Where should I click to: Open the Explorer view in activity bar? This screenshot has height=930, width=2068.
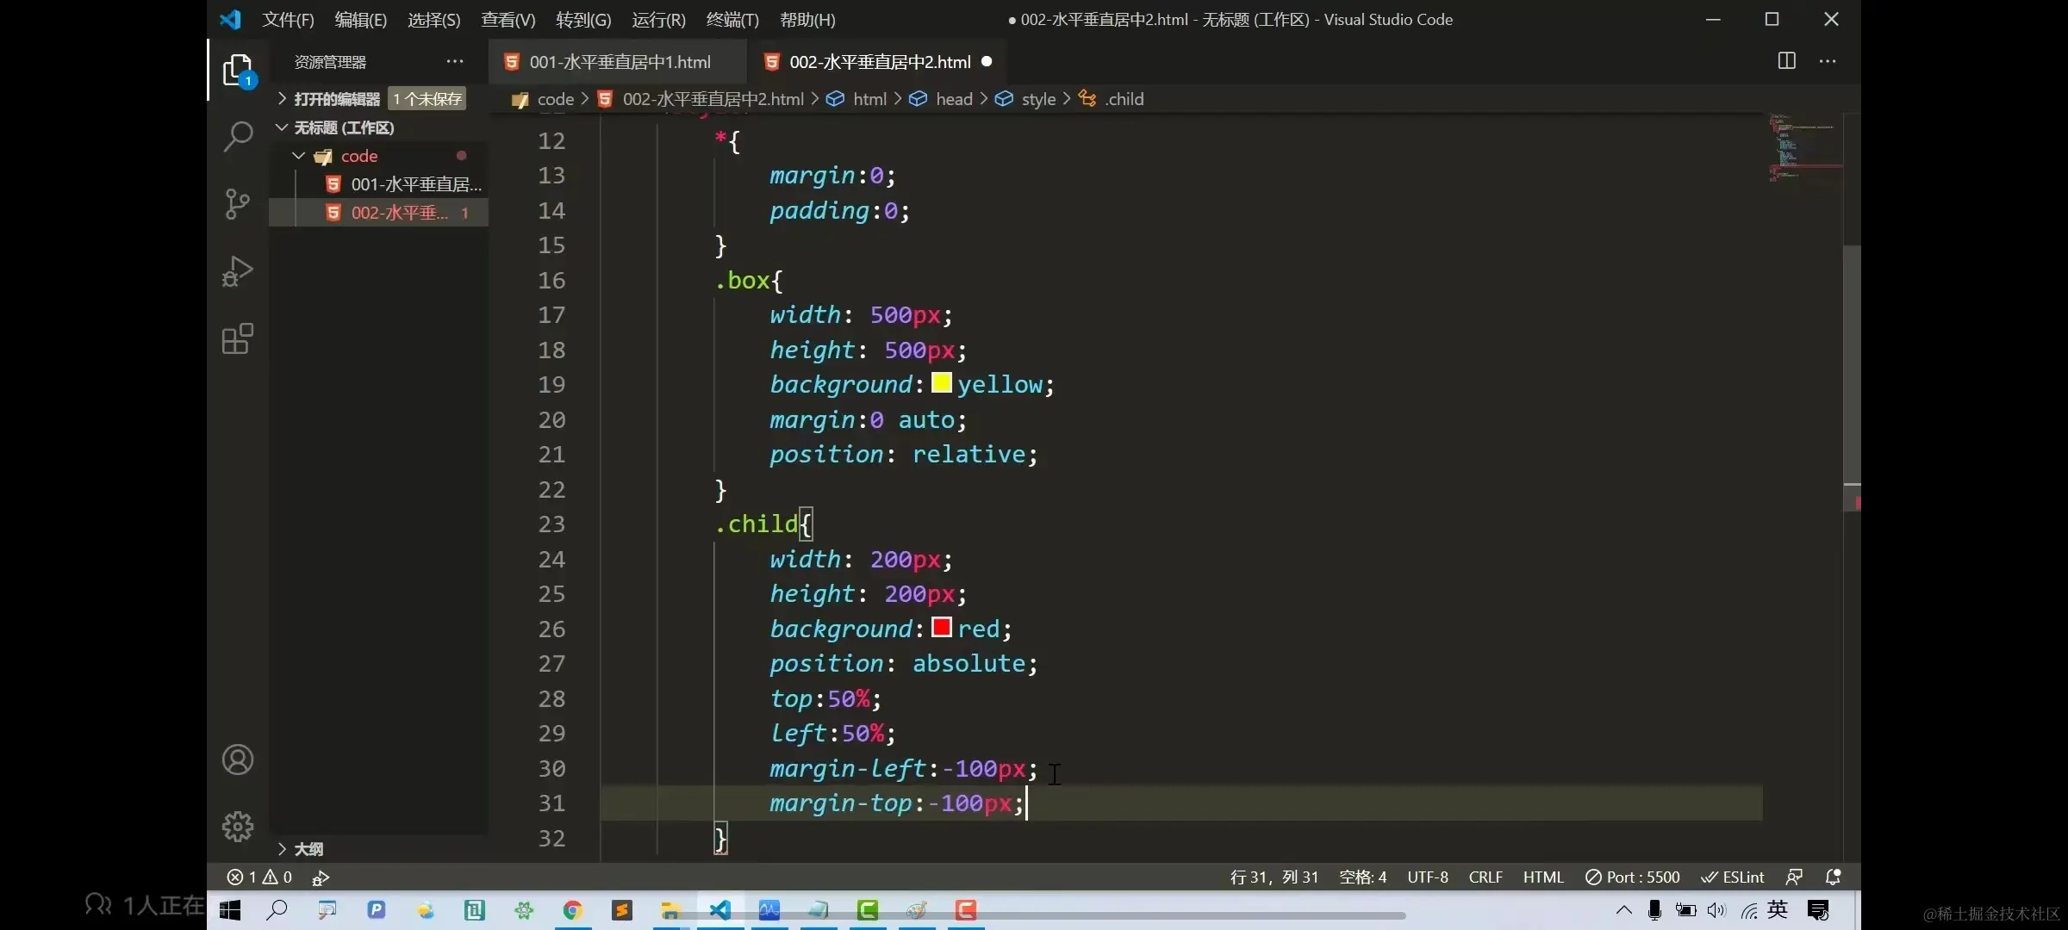point(237,71)
